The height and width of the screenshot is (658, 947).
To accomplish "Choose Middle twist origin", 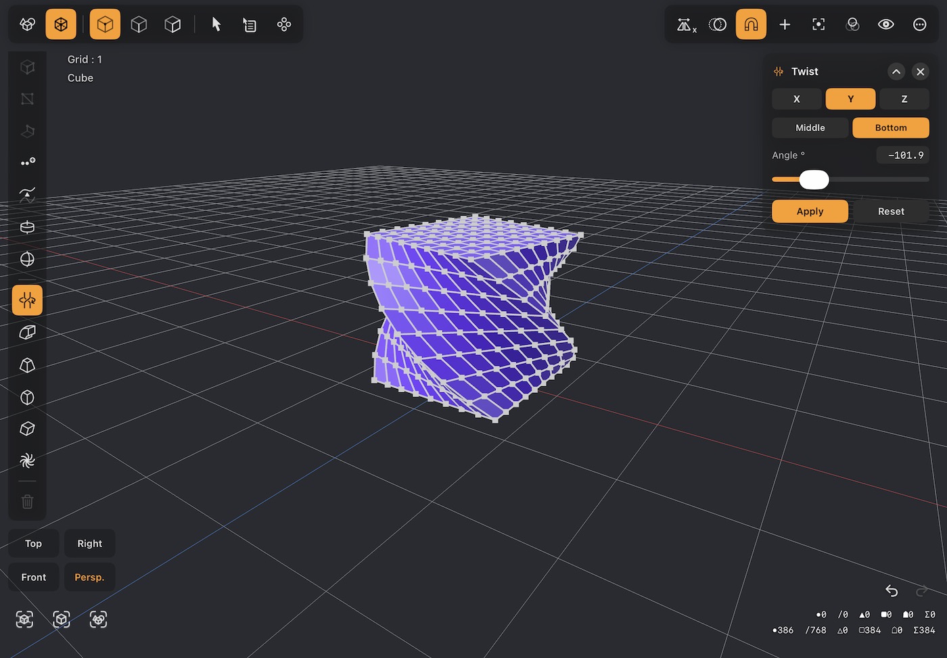I will click(x=810, y=128).
